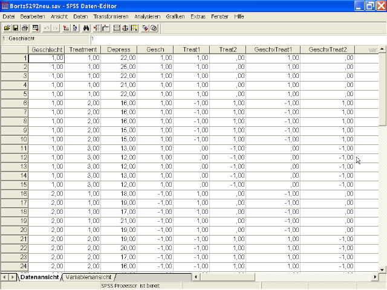Click the Save file toolbar icon
387x290 pixels.
point(16,28)
